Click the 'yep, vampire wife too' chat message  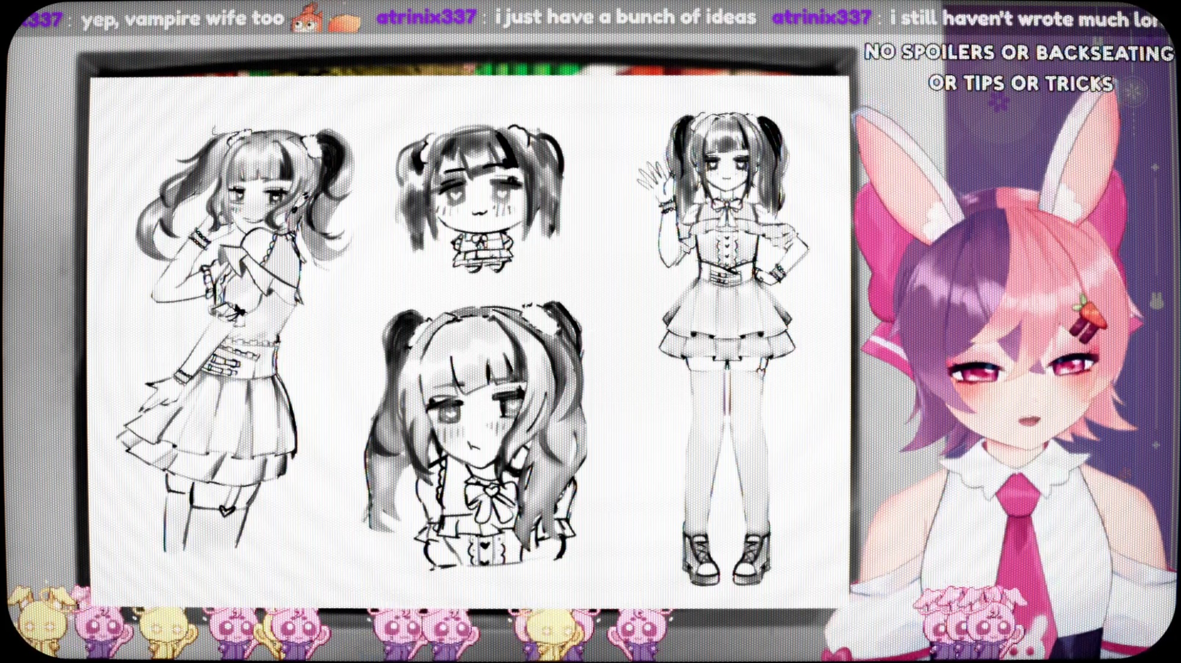(x=182, y=19)
